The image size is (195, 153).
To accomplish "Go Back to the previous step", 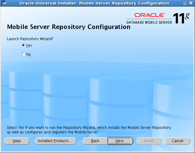I will 95,141.
